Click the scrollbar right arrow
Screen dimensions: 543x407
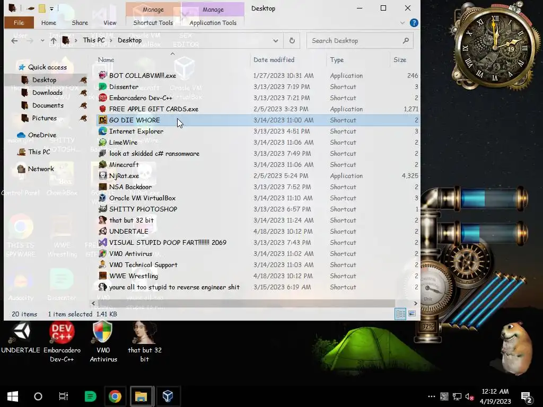tap(415, 304)
